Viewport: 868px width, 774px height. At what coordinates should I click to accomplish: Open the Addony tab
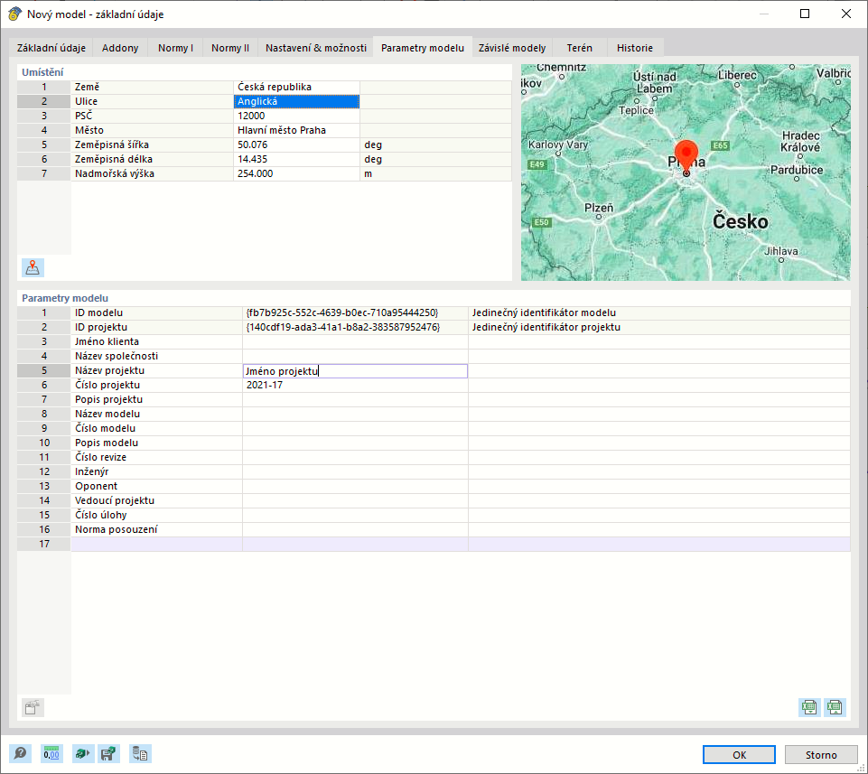pyautogui.click(x=120, y=48)
